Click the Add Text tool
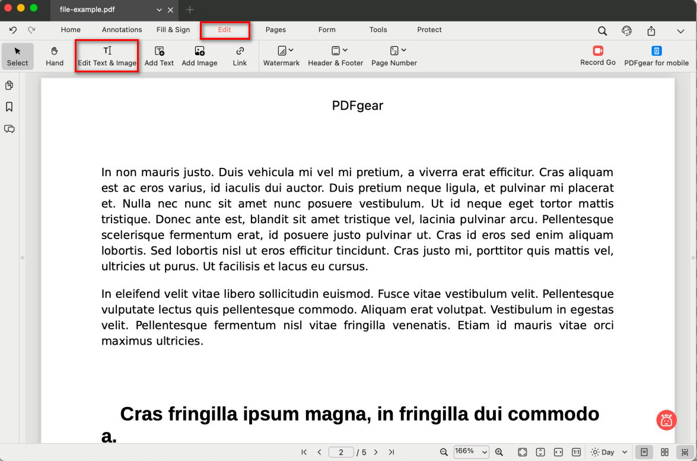Image resolution: width=697 pixels, height=461 pixels. tap(159, 56)
